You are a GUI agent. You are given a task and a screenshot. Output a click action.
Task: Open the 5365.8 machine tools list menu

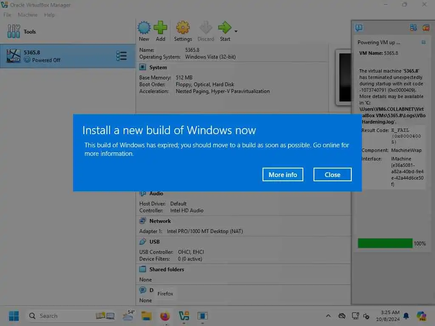point(121,56)
